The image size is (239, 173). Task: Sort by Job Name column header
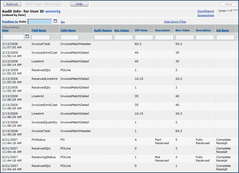tap(222, 30)
